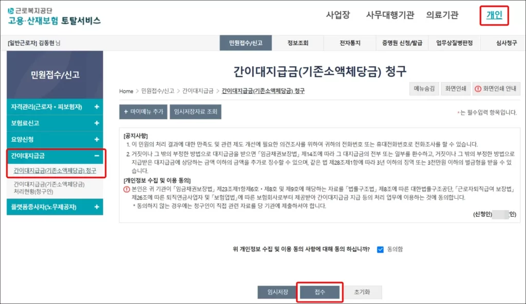Open 간이대지급금(기존소액체당금) 청구 sidebar link

tap(54, 170)
